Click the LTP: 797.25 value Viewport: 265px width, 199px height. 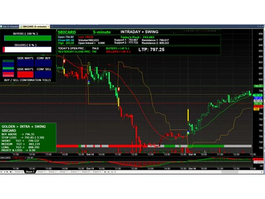tap(152, 49)
